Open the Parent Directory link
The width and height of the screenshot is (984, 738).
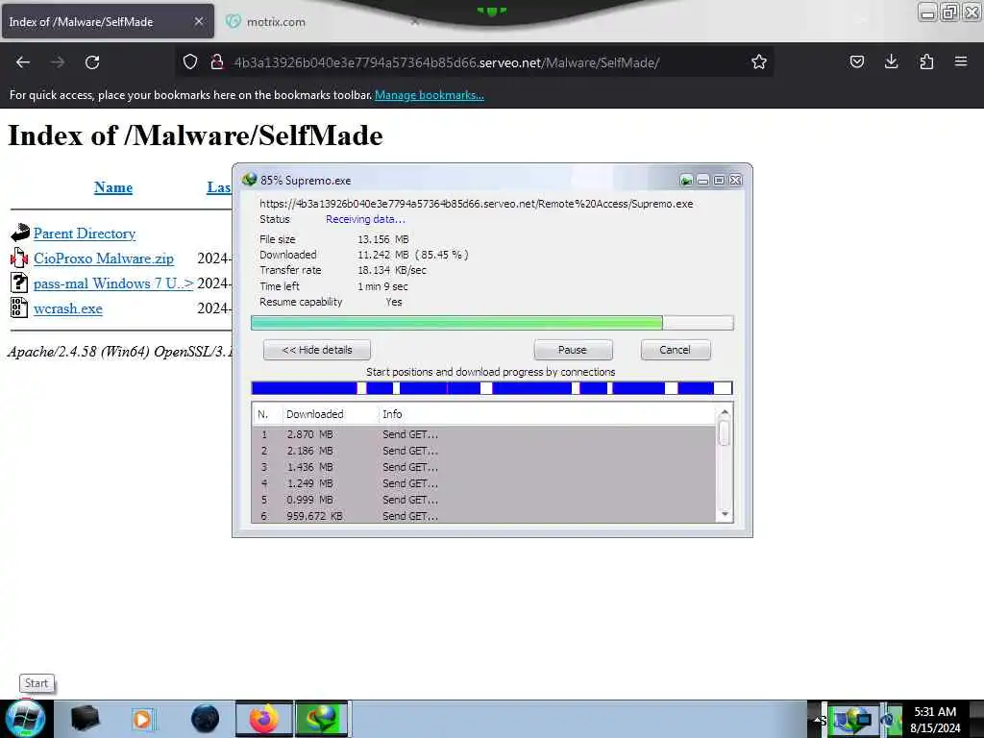click(x=85, y=234)
